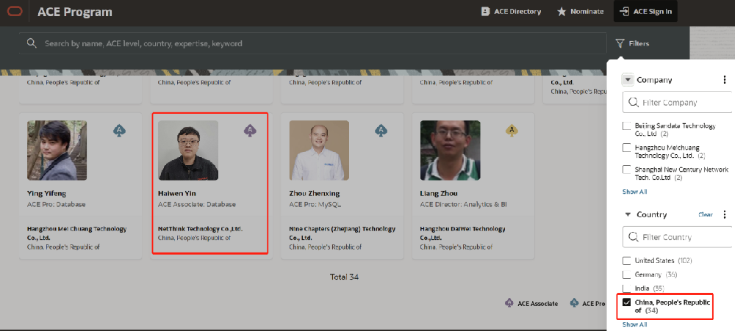Tick Beijing Sandata Technology company checkbox
The image size is (735, 331).
pyautogui.click(x=627, y=126)
